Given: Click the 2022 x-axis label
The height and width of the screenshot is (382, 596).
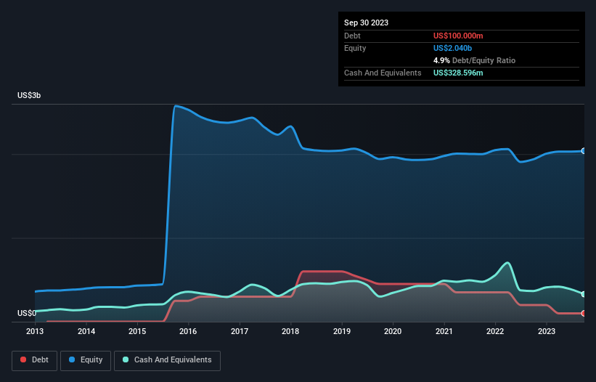Looking at the screenshot, I should tap(495, 331).
